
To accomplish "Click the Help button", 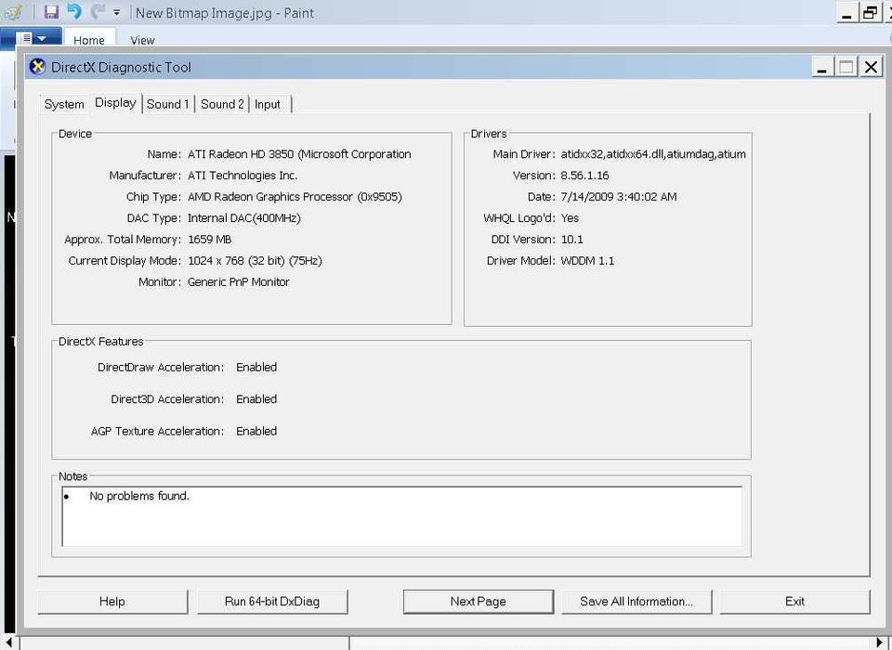I will (x=112, y=602).
